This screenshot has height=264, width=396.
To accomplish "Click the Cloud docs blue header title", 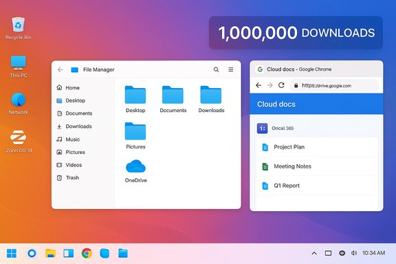I will point(276,104).
